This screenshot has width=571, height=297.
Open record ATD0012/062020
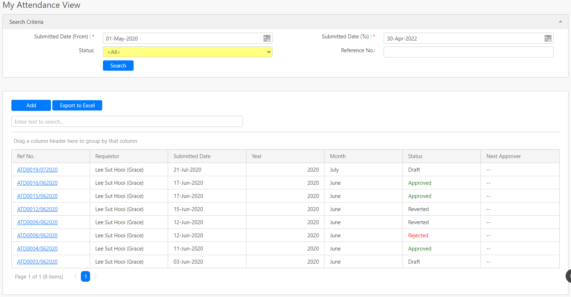[x=37, y=209]
